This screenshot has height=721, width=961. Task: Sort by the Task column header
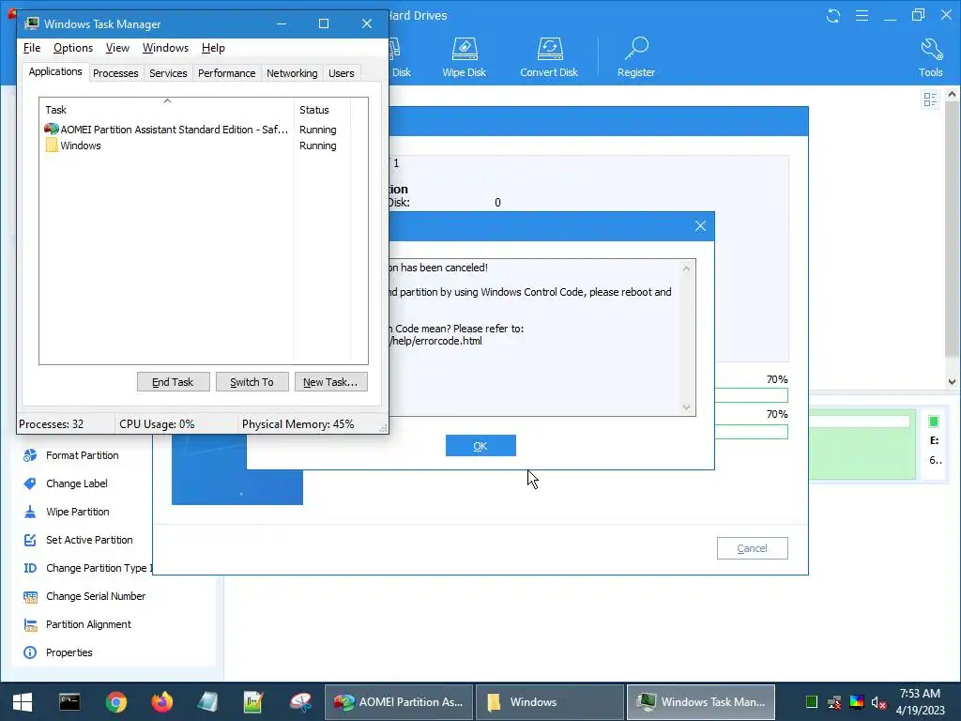tap(167, 110)
